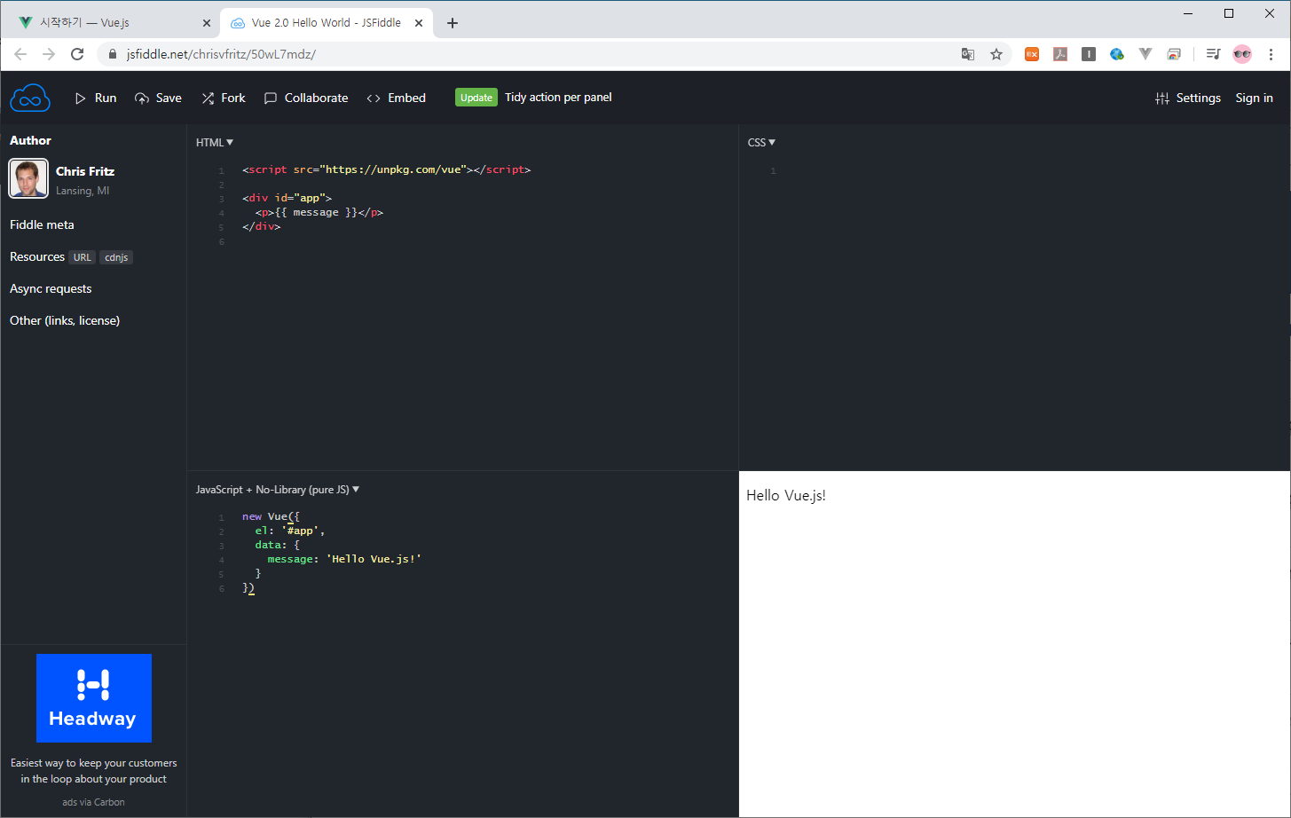Click the globe extension icon
Screen dimensions: 1291x818
1117,54
